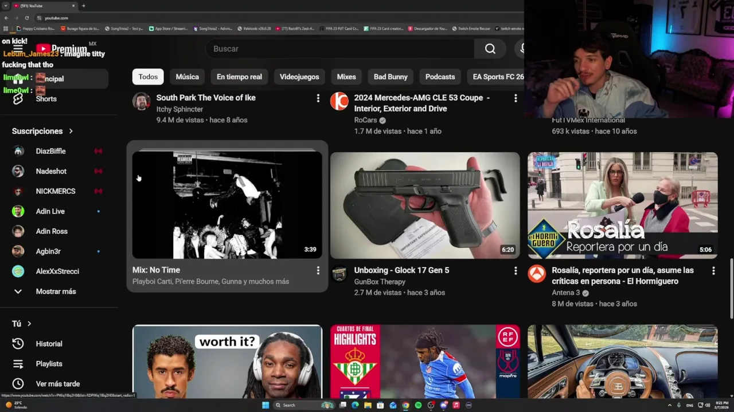The height and width of the screenshot is (412, 734).
Task: Open the tab search dropdown in Chrome
Action: [x=6, y=6]
